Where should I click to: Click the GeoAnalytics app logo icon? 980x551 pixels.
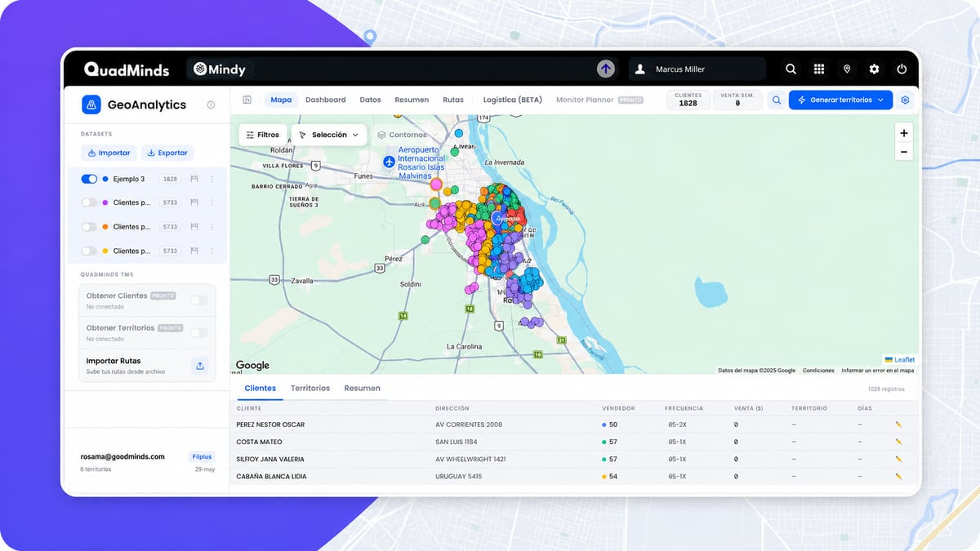click(x=91, y=104)
